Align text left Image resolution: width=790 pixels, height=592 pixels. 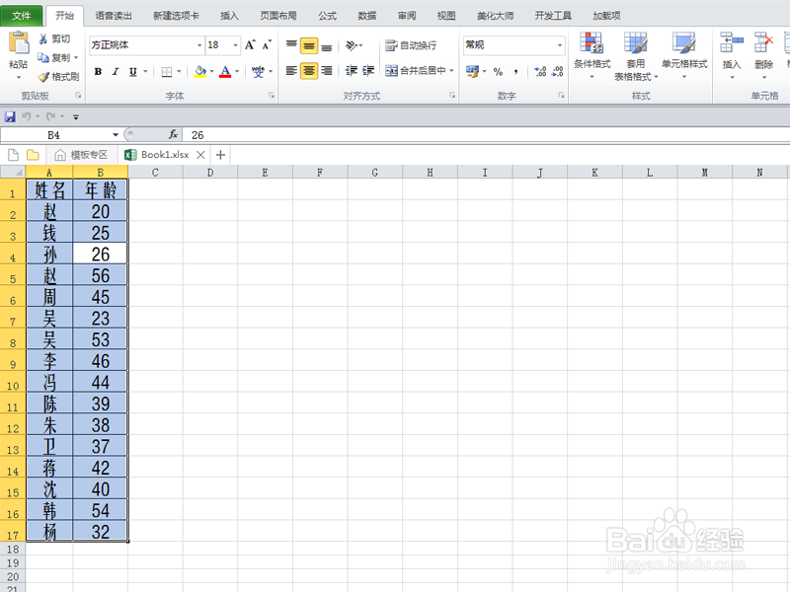[x=291, y=70]
